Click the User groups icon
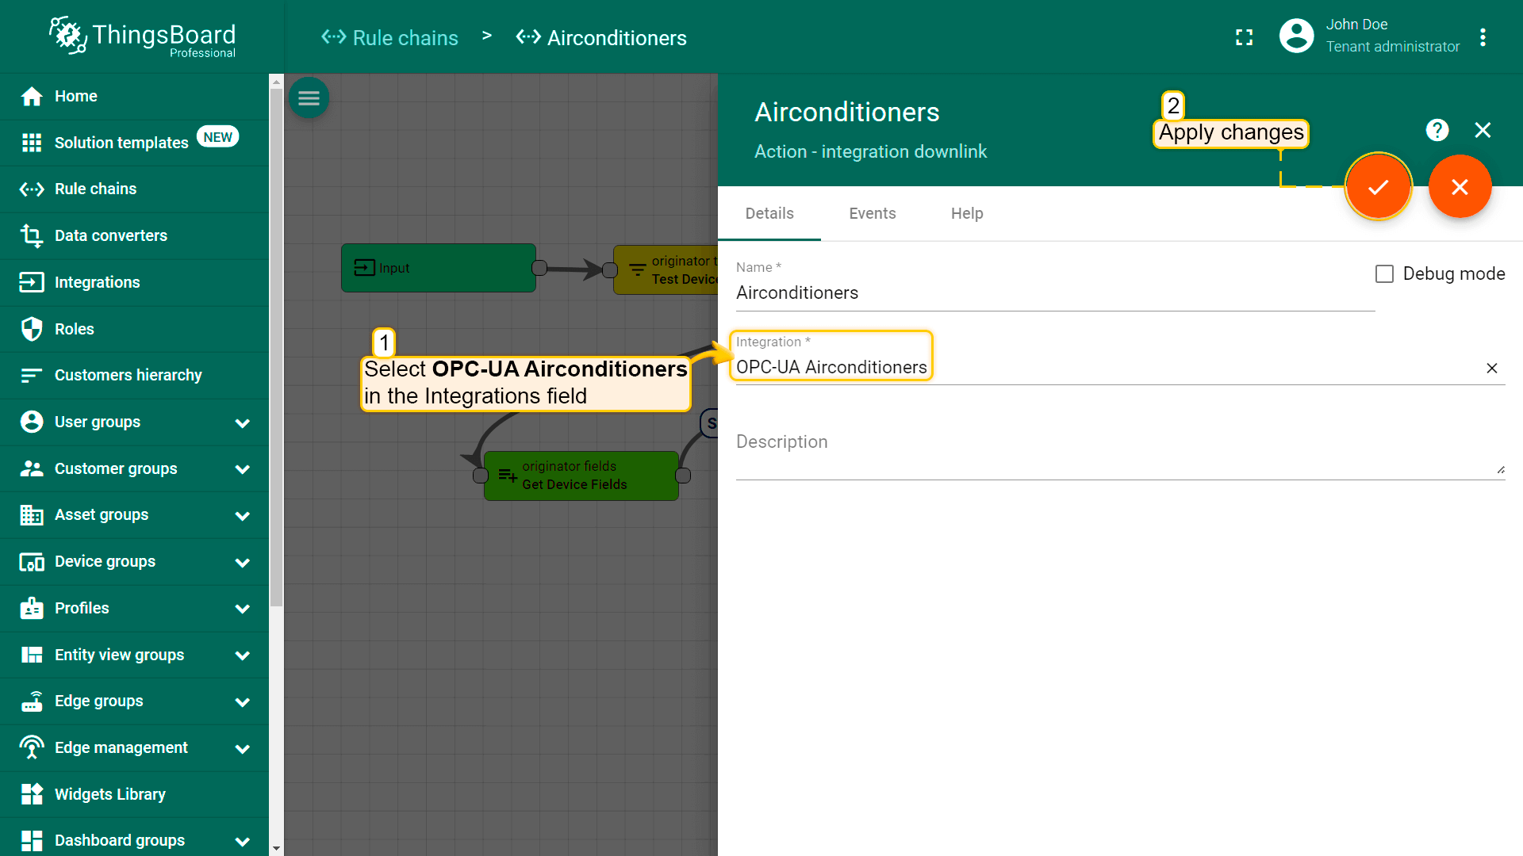 [x=32, y=422]
